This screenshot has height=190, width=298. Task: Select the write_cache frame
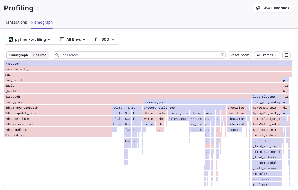154,118
